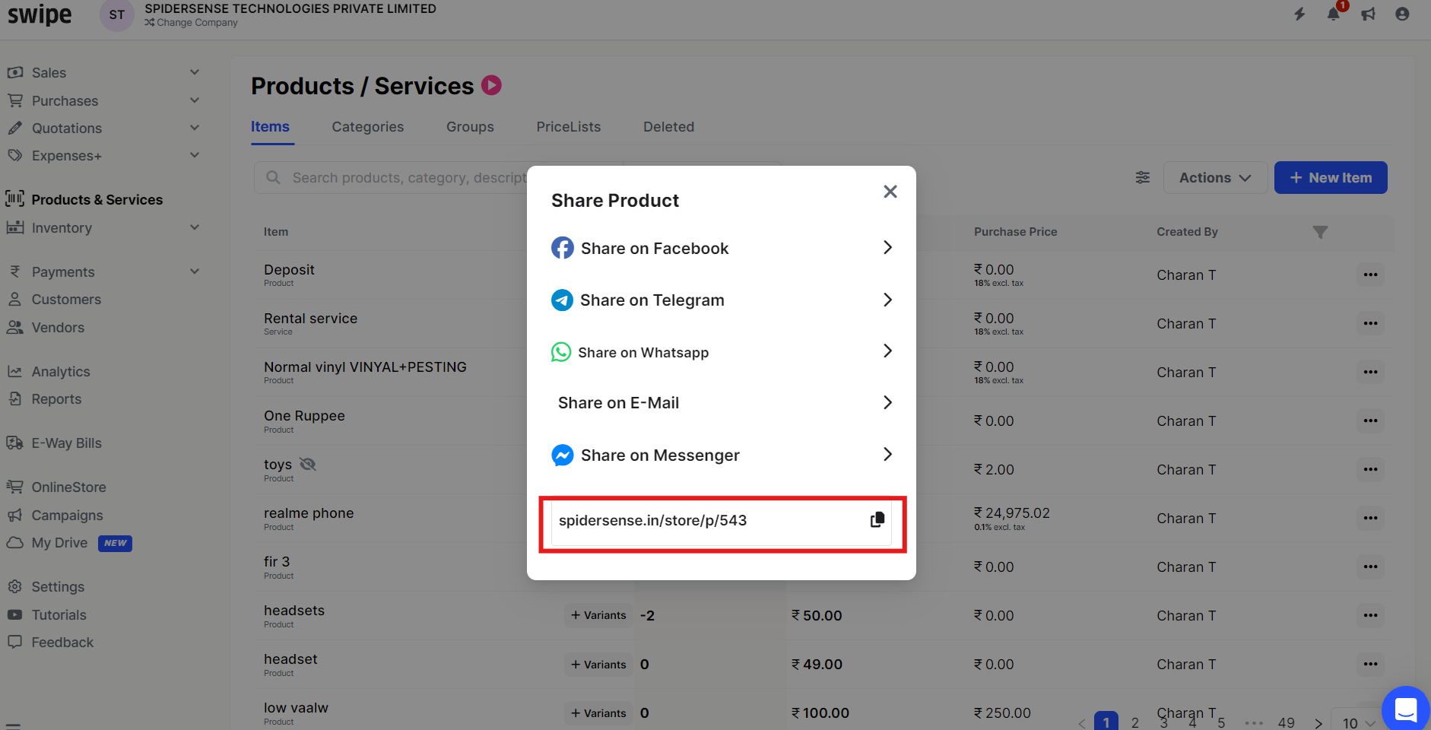
Task: Toggle the hidden-eye icon next to toys
Action: (308, 464)
